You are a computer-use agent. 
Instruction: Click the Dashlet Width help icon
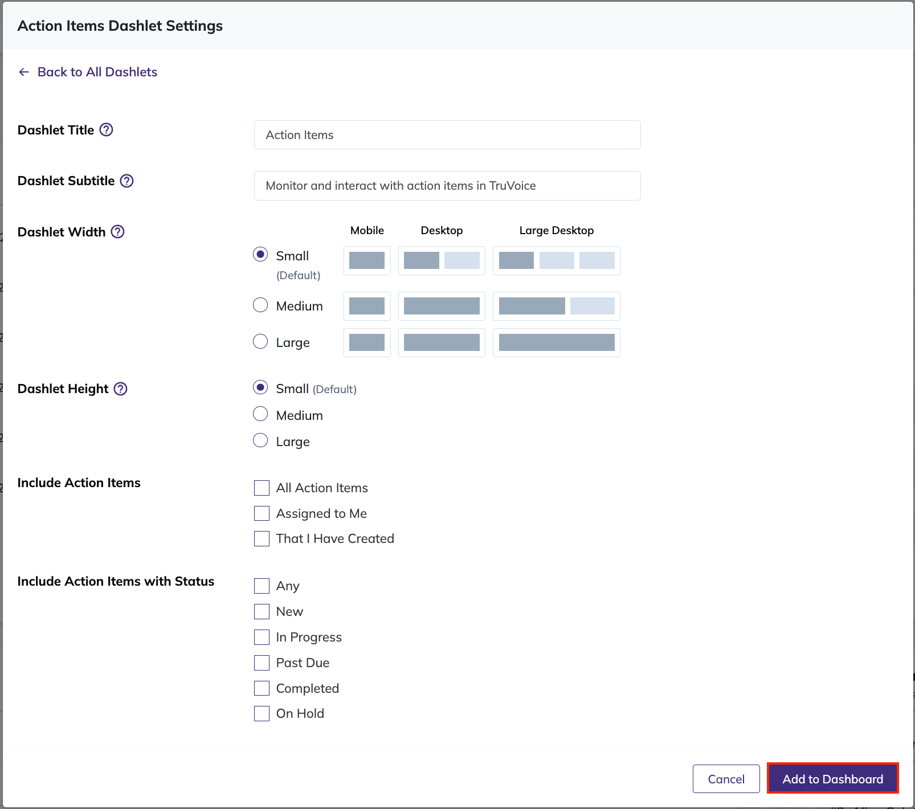pyautogui.click(x=118, y=232)
